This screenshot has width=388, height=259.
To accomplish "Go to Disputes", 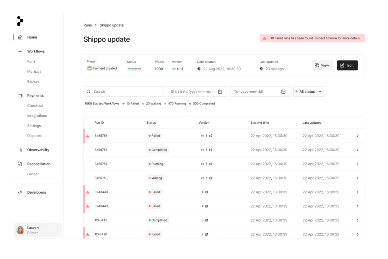I will (34, 136).
